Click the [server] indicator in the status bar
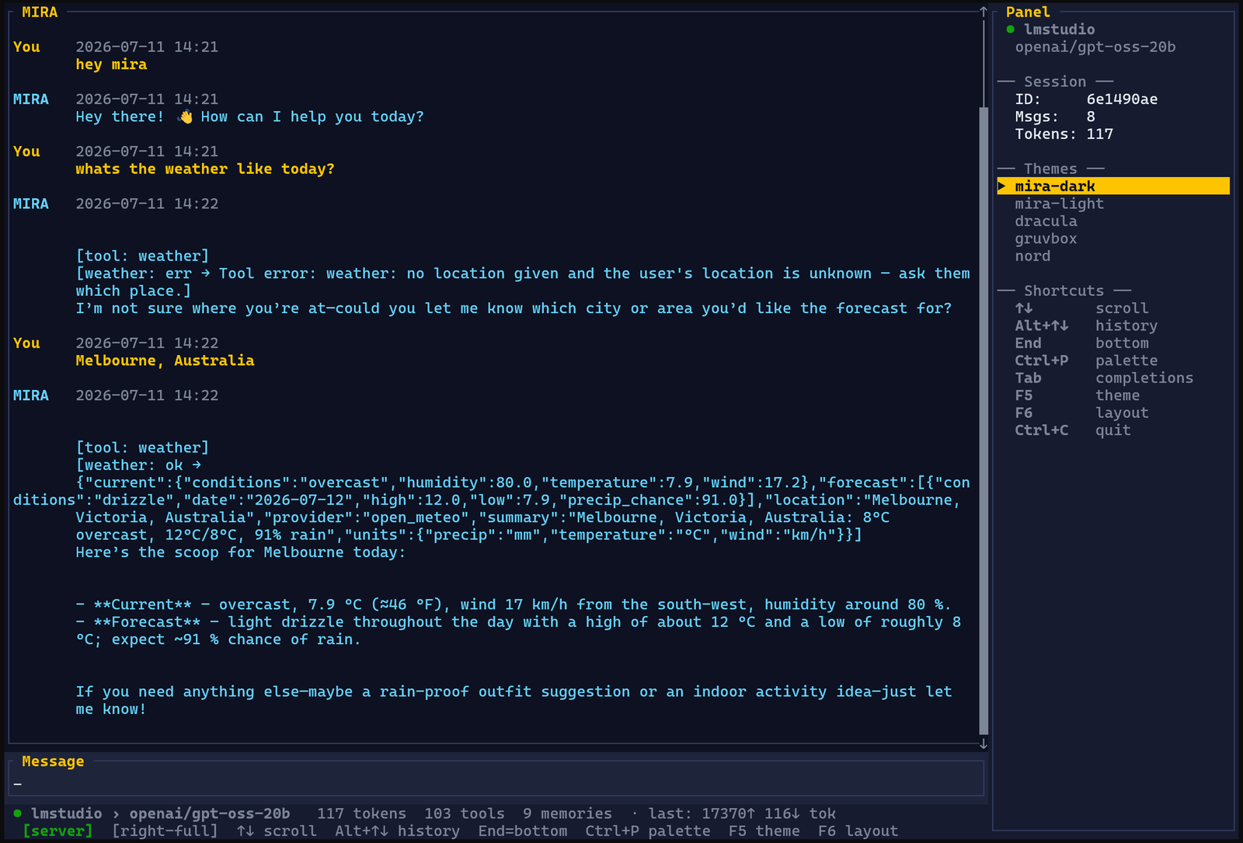The image size is (1243, 843). tap(57, 831)
